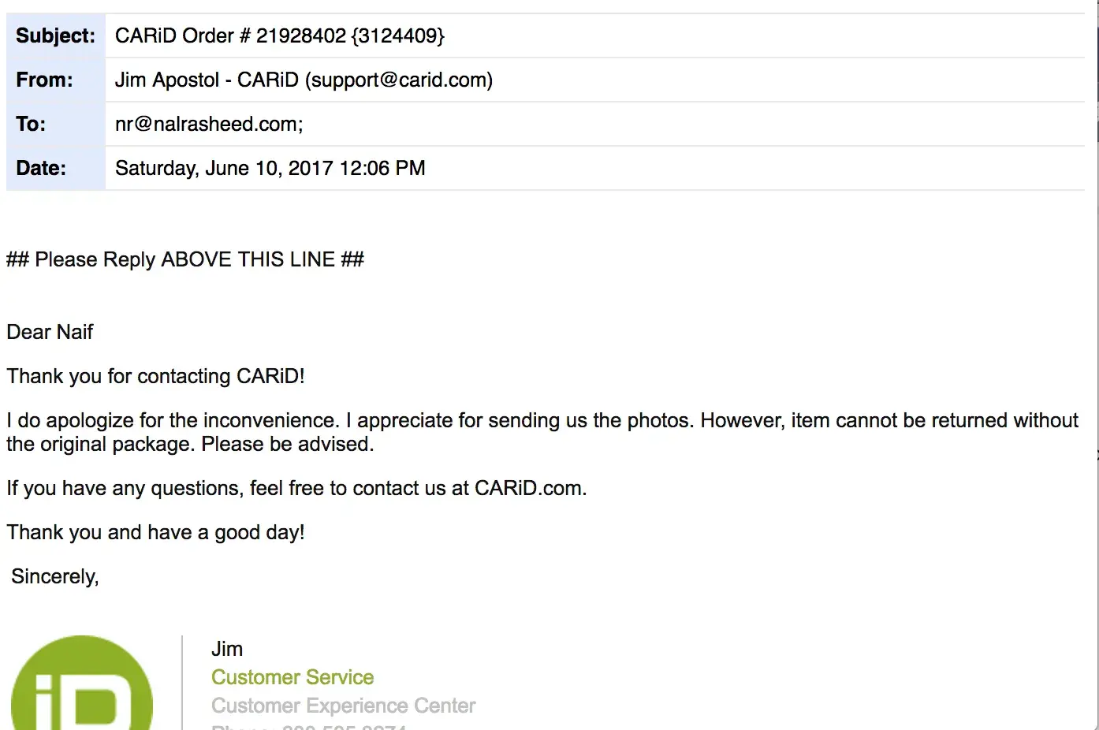This screenshot has height=730, width=1099.
Task: Click sender Jim Apostol's support@carid.com address
Action: pos(398,80)
